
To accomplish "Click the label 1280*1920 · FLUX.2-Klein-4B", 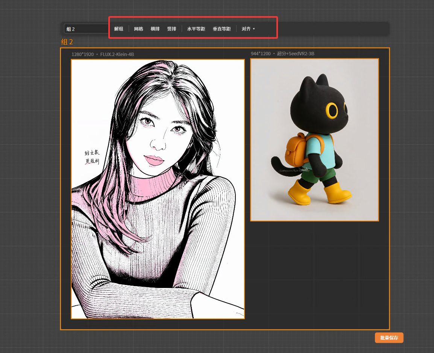I will point(103,54).
